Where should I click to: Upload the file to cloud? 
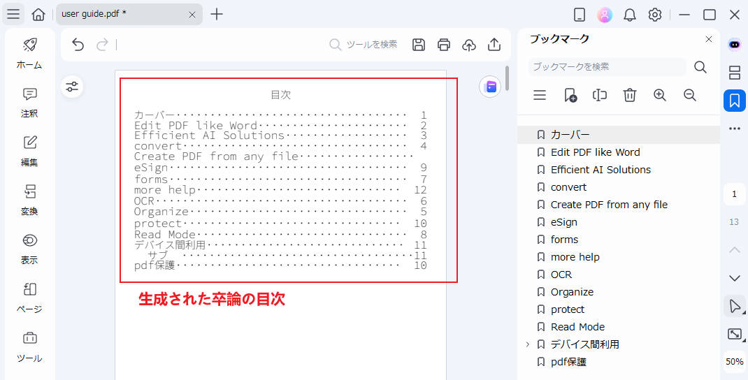[x=469, y=45]
